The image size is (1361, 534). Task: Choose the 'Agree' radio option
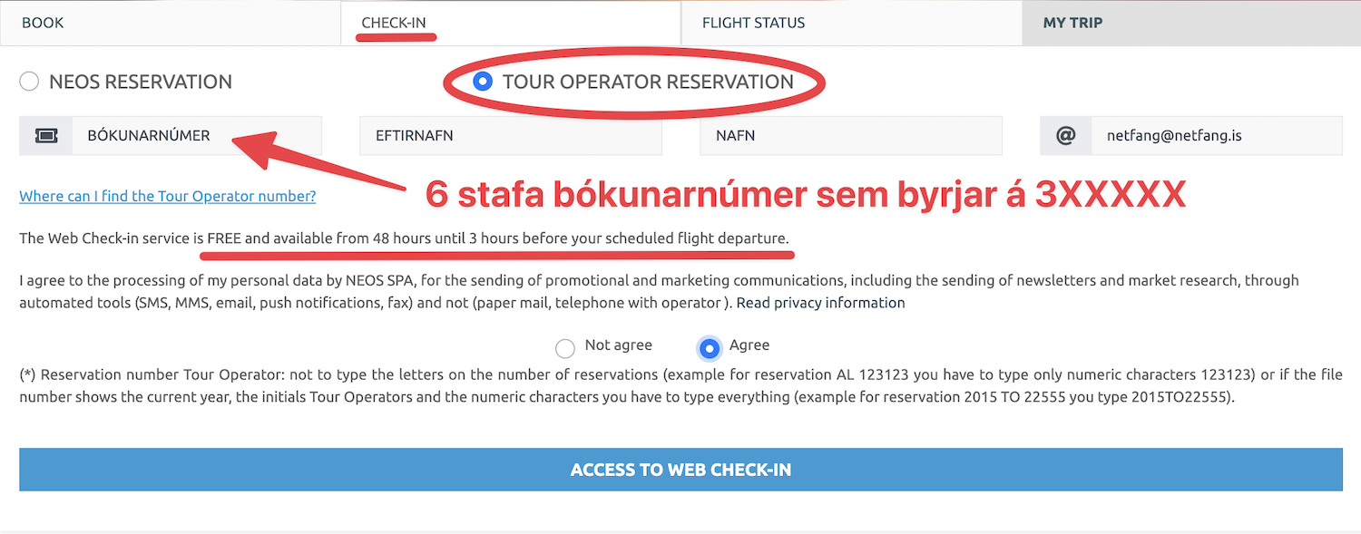[710, 348]
